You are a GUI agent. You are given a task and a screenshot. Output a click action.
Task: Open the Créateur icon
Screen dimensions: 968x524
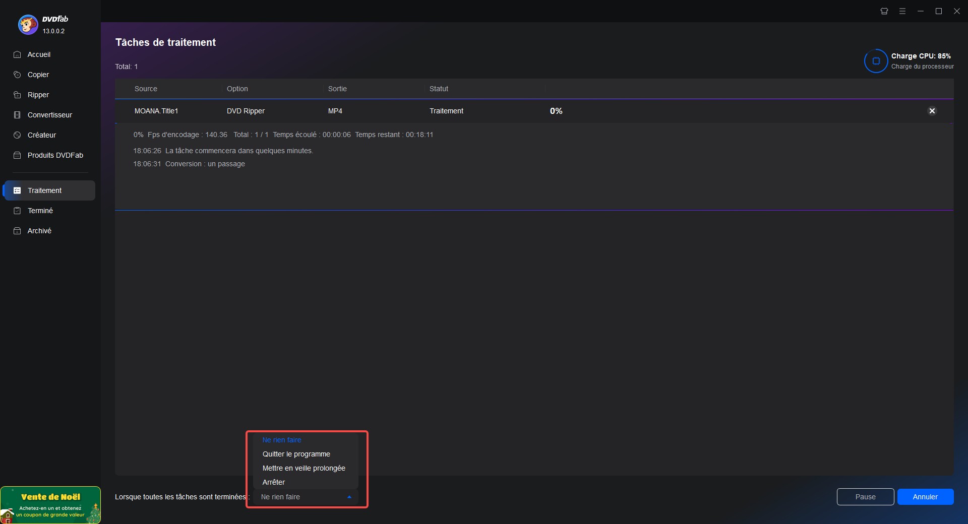[17, 135]
